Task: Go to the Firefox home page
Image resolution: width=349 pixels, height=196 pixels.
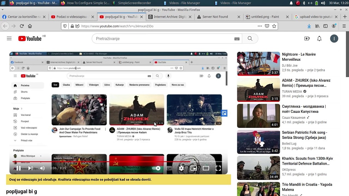Action: coord(30,26)
